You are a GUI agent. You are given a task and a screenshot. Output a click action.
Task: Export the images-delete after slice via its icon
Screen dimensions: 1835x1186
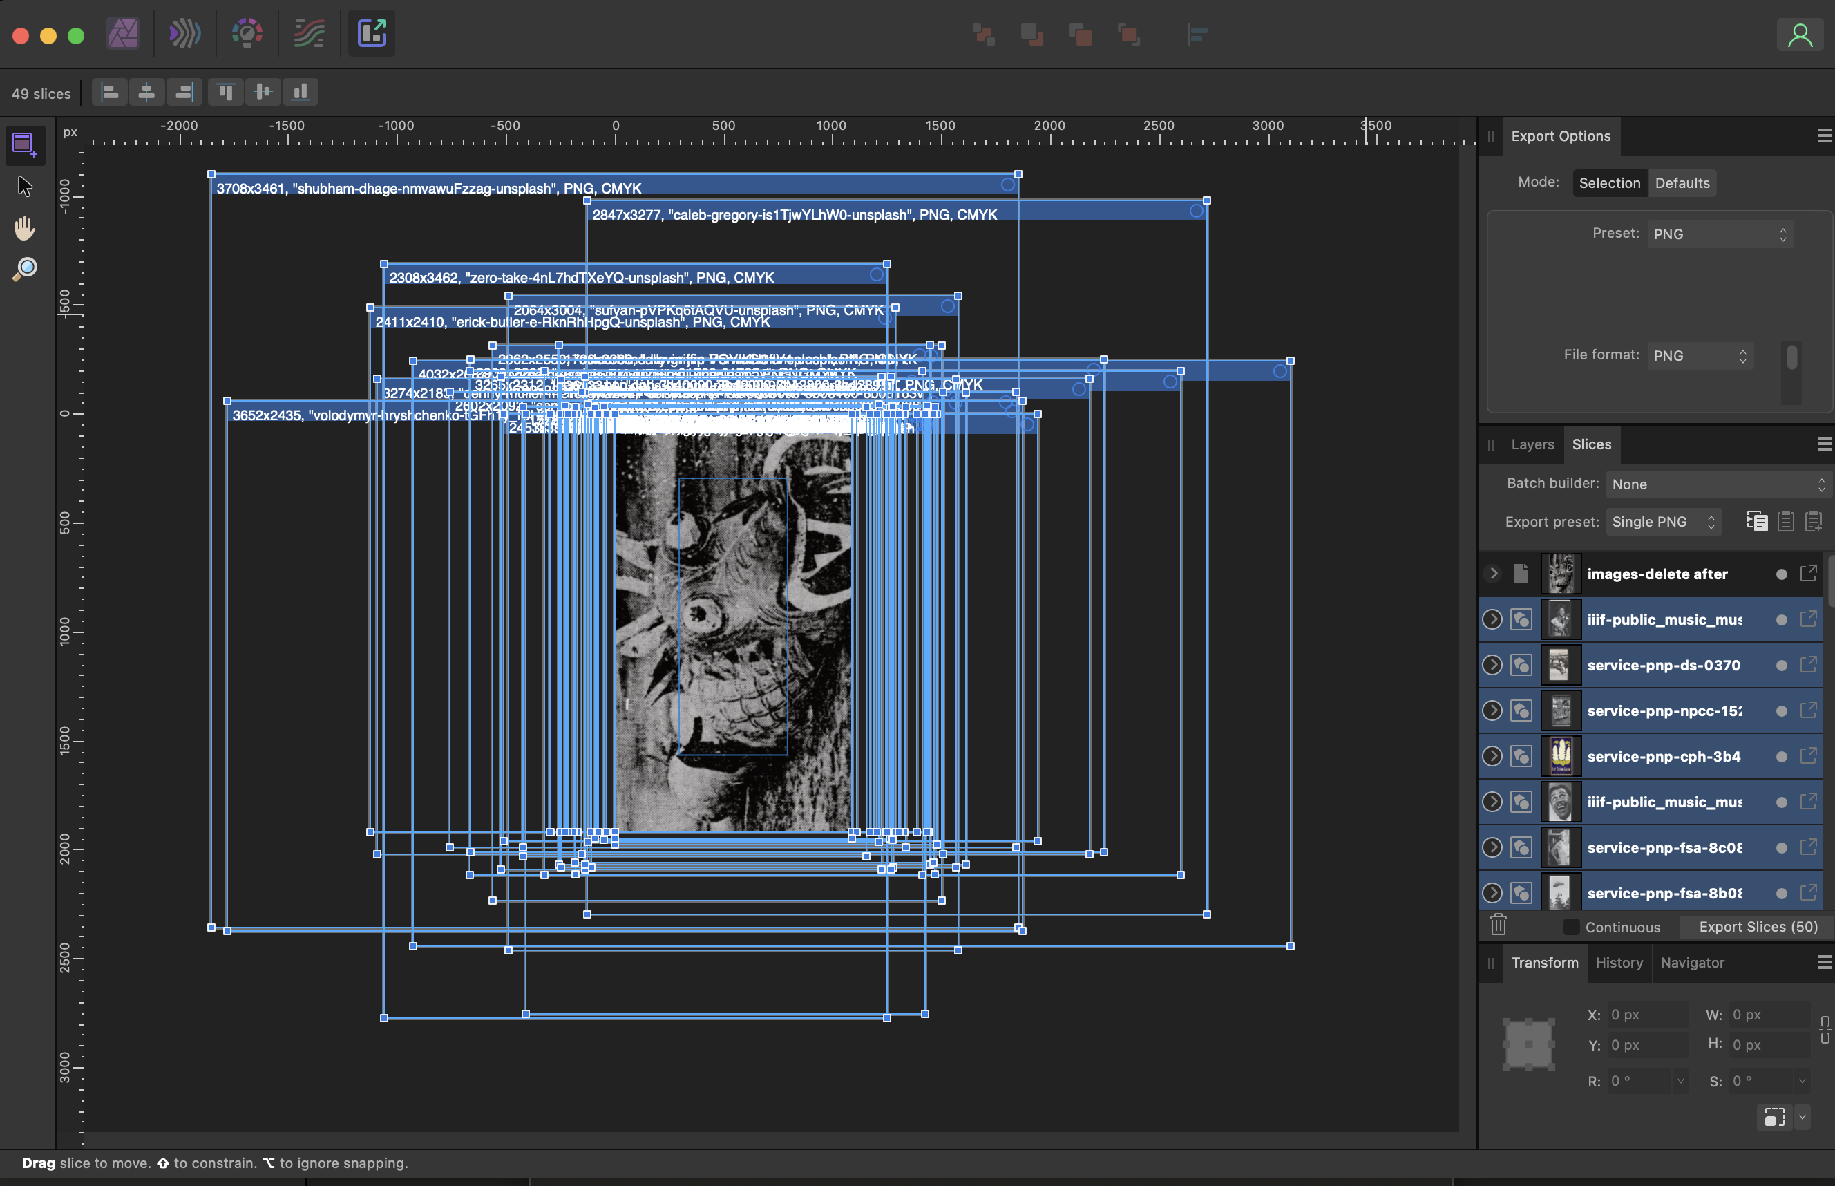[1808, 573]
